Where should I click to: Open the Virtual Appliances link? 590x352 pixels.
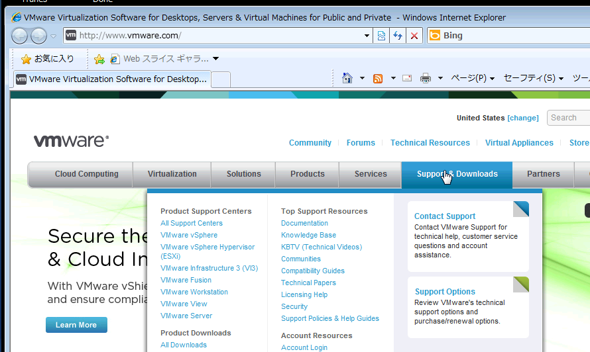coord(519,143)
